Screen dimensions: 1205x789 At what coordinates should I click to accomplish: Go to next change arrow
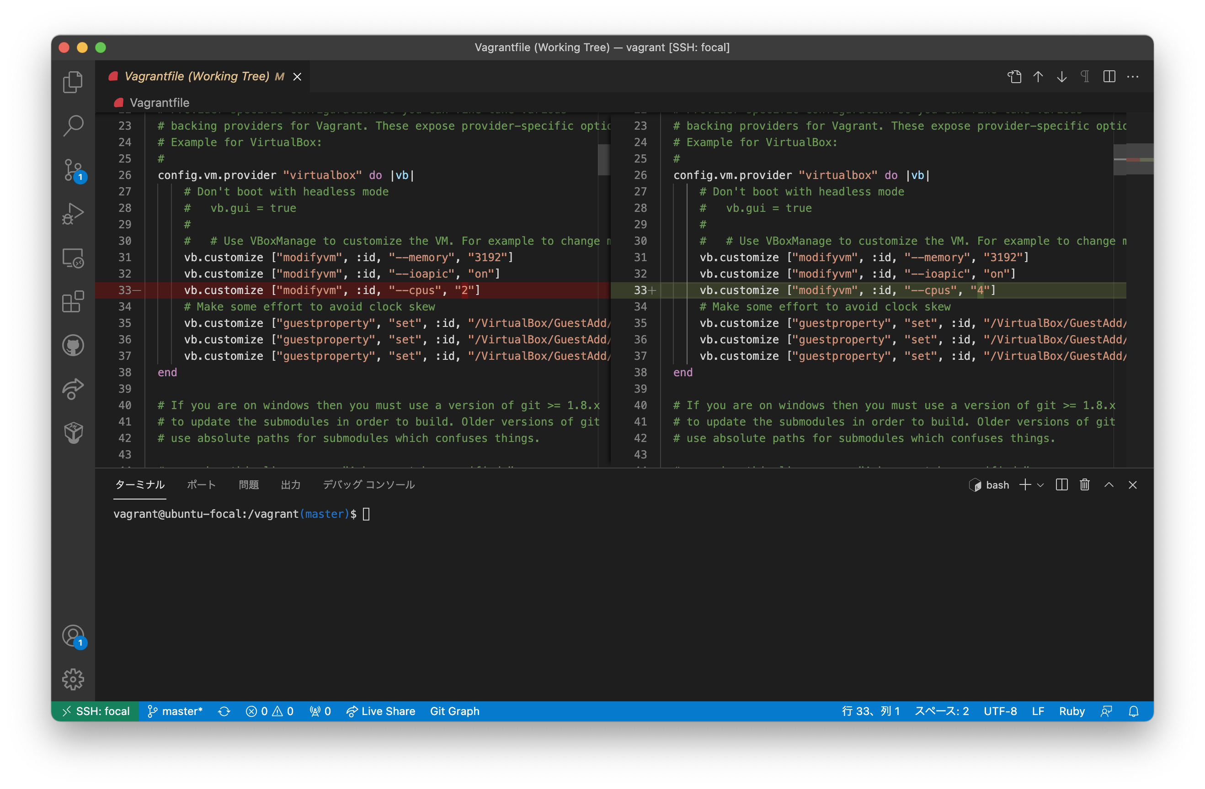click(x=1062, y=77)
